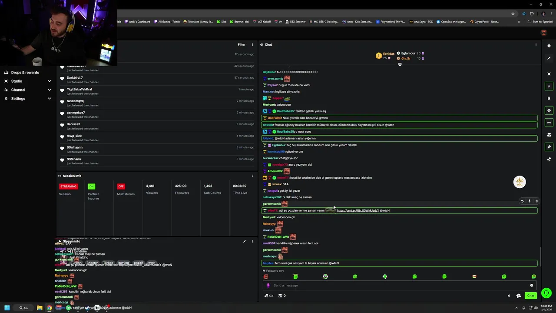Open Session Info three-dot menu
This screenshot has width=556, height=313.
(252, 176)
